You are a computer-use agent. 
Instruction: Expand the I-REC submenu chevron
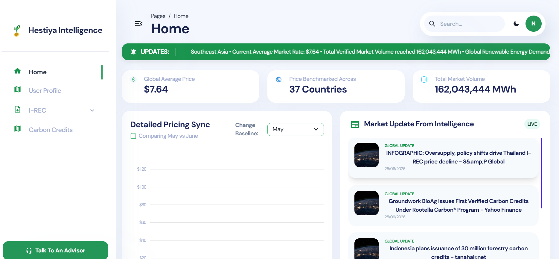(92, 110)
